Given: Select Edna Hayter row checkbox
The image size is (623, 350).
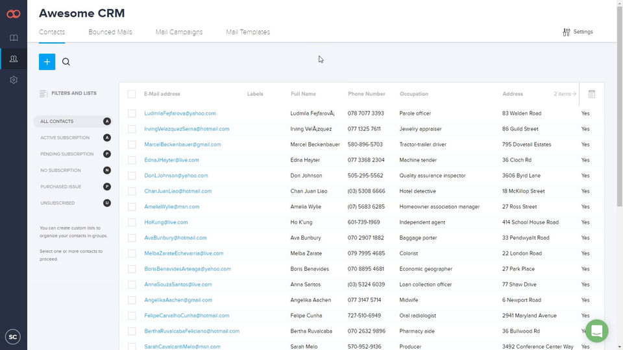Looking at the screenshot, I should (132, 160).
